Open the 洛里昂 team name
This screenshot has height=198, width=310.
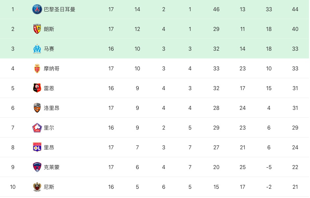click(x=52, y=108)
